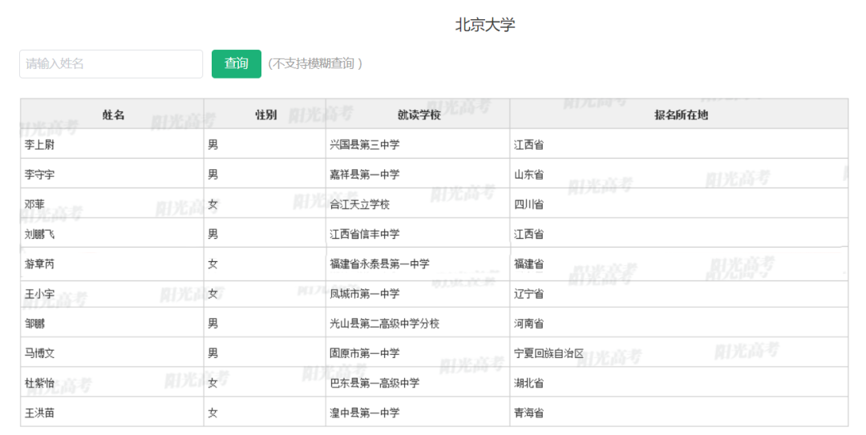Click the gender 女 for 王洪苗
This screenshot has width=866, height=435.
click(x=212, y=413)
